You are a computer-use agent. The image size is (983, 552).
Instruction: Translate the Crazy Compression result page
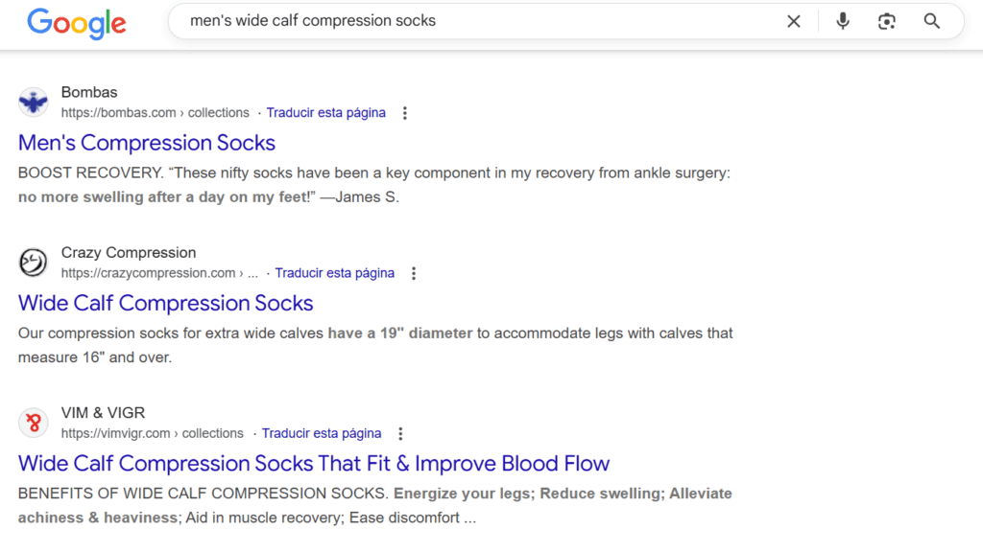tap(335, 273)
